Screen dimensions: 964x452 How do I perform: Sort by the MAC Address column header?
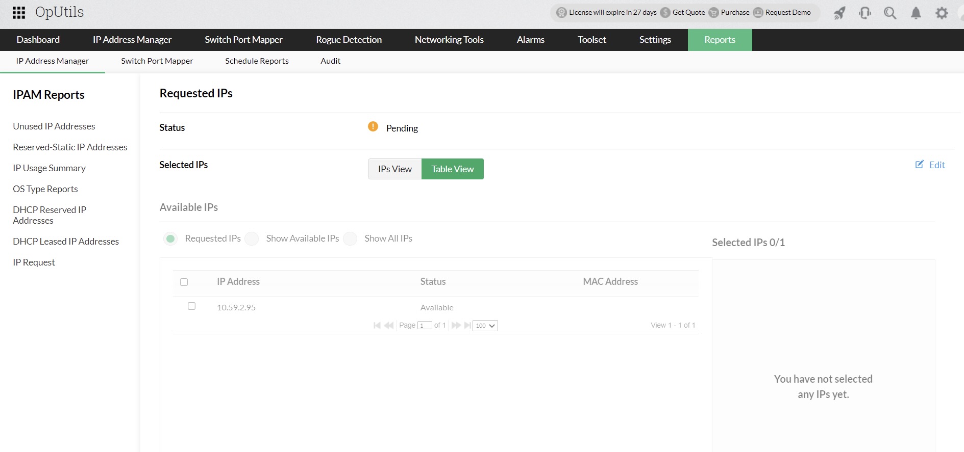(x=610, y=282)
